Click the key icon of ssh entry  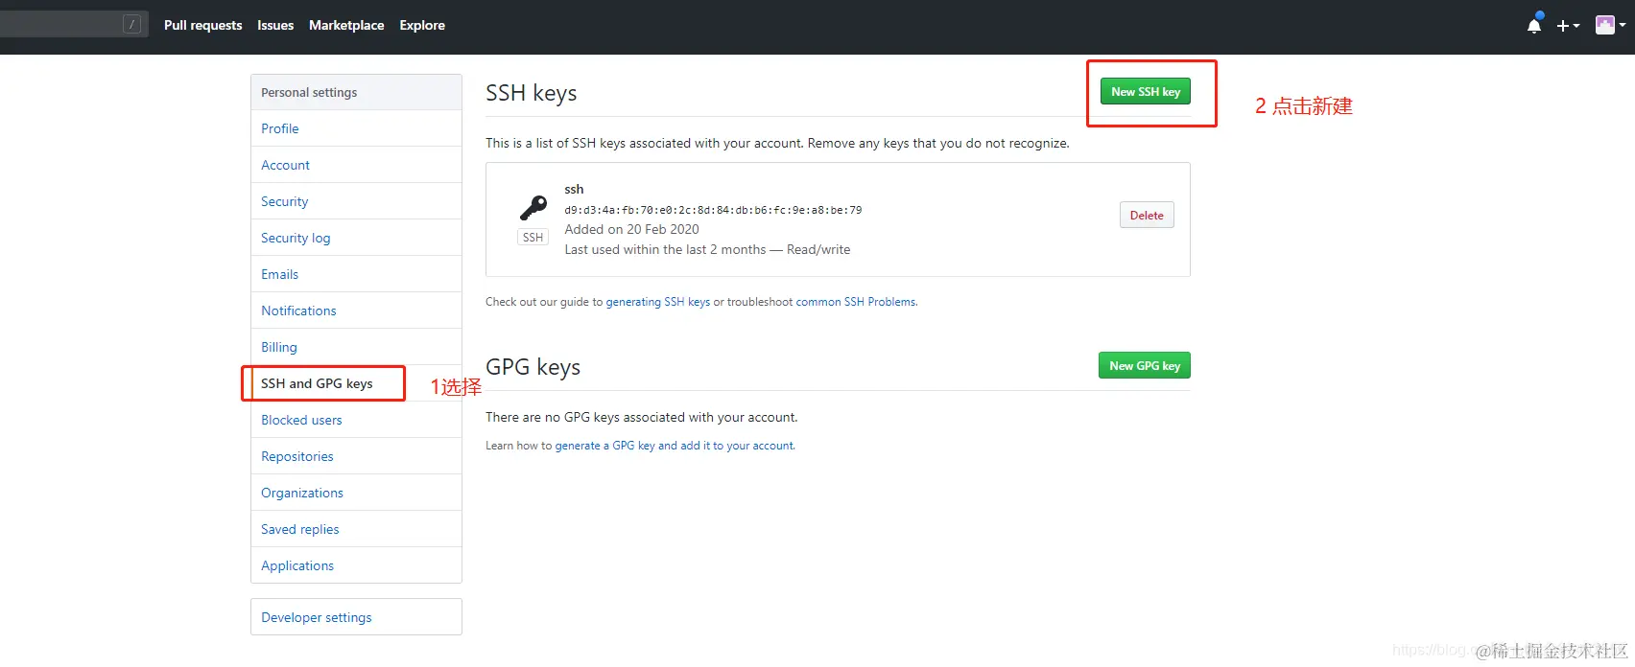click(x=533, y=208)
